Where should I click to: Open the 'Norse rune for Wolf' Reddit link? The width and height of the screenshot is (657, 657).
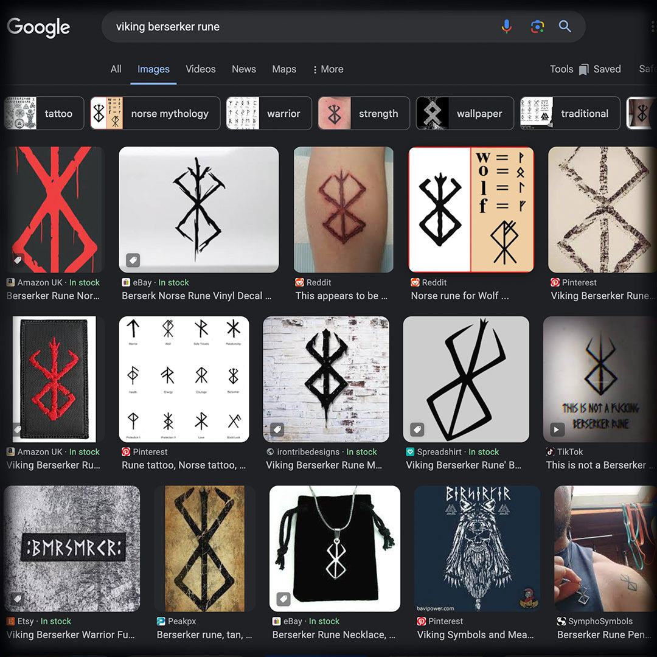pos(459,296)
